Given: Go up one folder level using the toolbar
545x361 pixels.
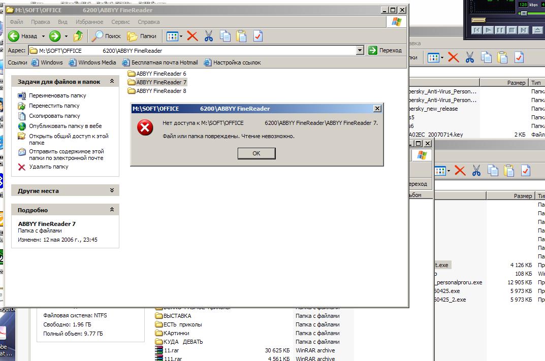Looking at the screenshot, I should 78,36.
